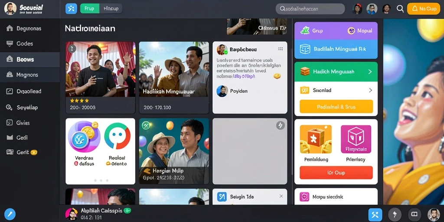The width and height of the screenshot is (444, 222).
Task: Expand the Stuonlad row arrow
Action: (370, 90)
